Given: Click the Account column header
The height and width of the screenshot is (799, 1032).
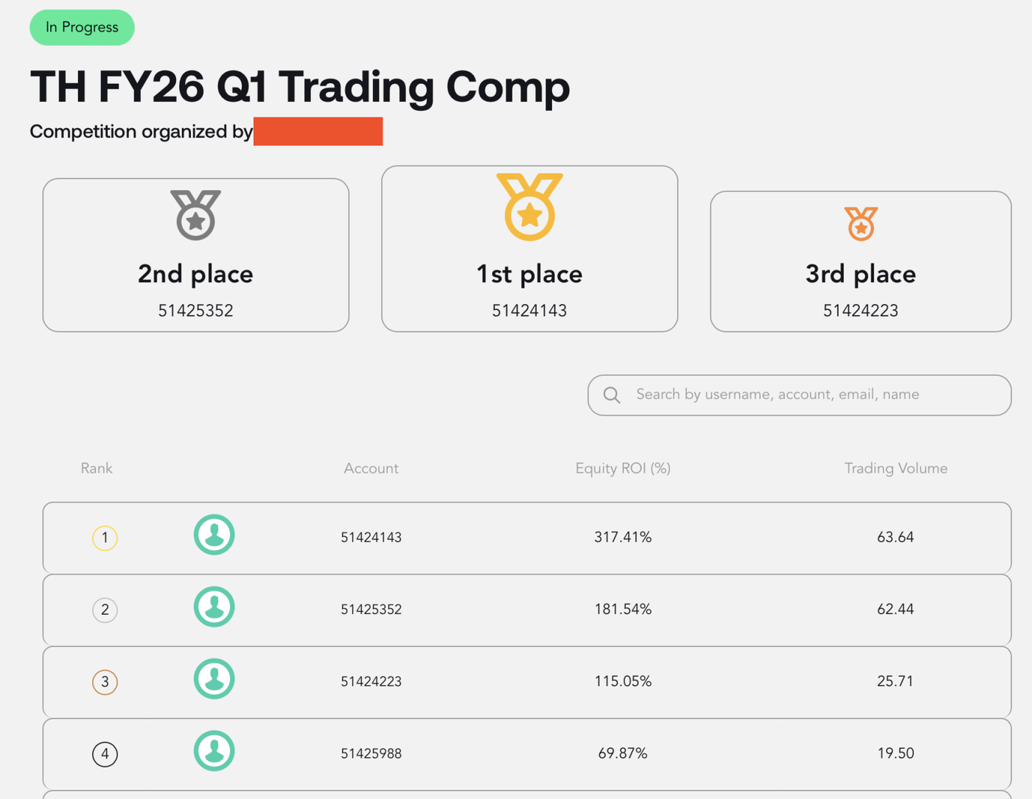Looking at the screenshot, I should pyautogui.click(x=371, y=468).
